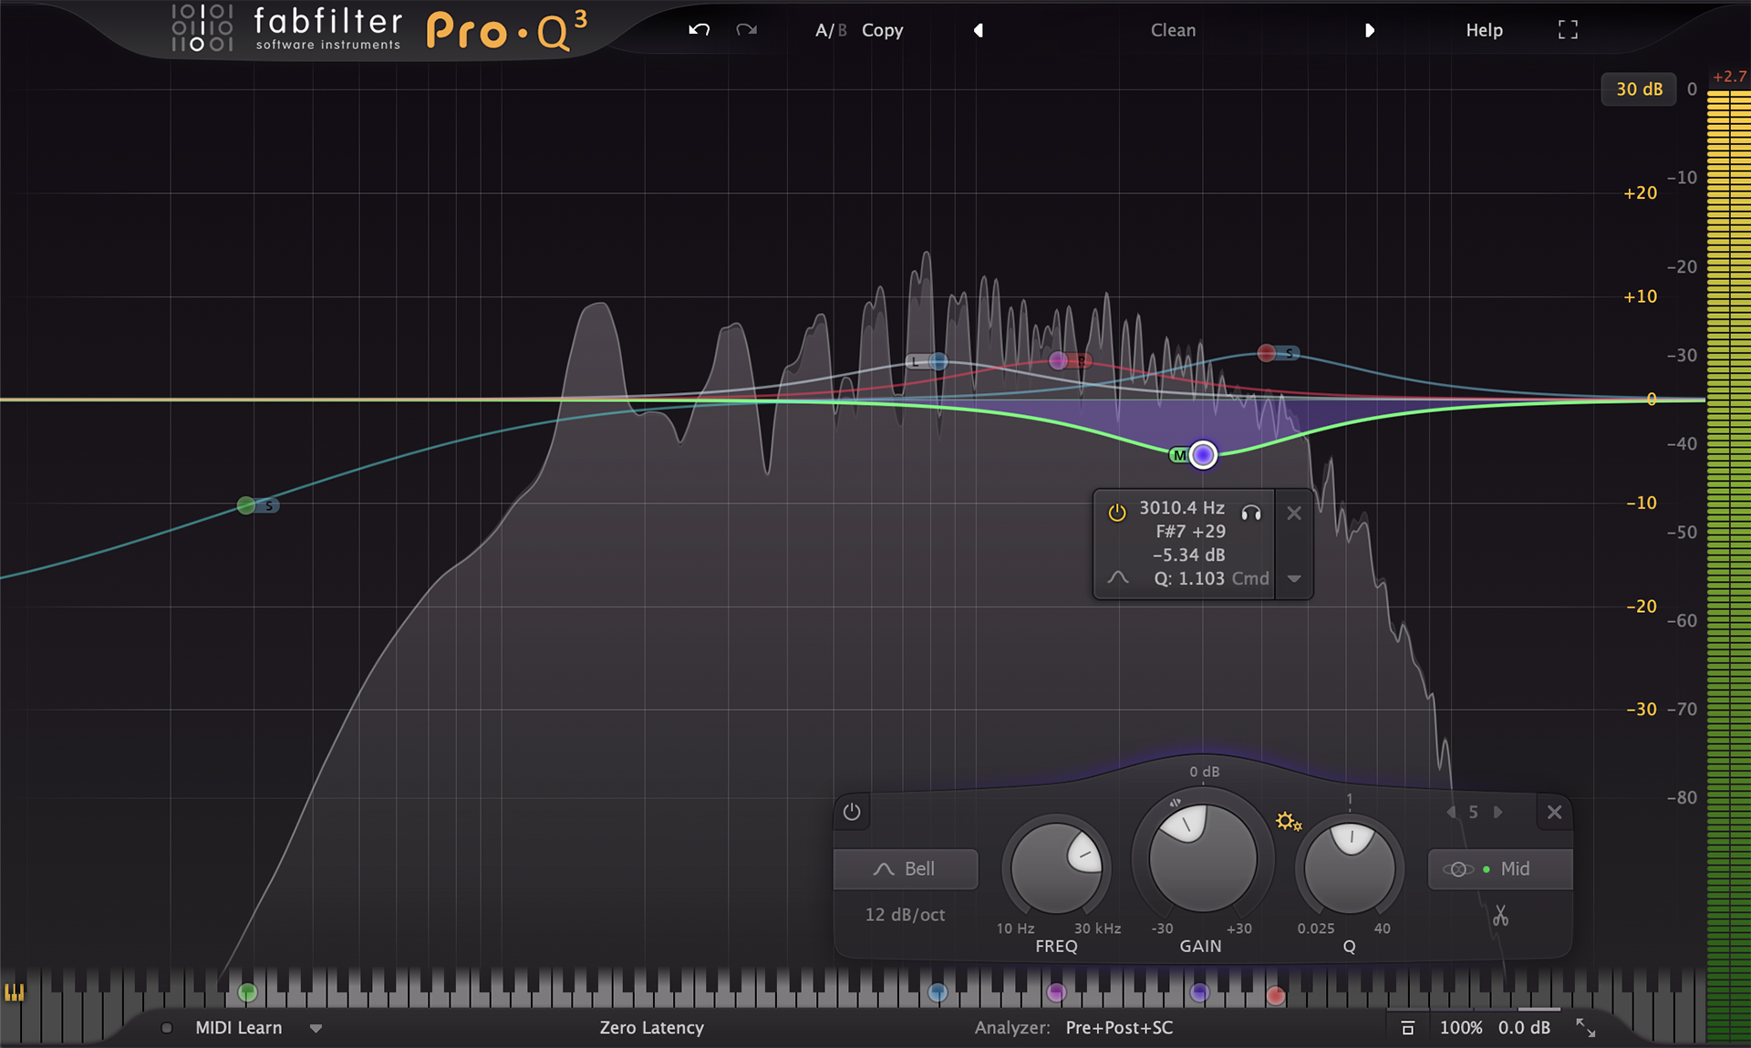This screenshot has width=1751, height=1048.
Task: Click the 100% gain scale value
Action: [x=1461, y=1028]
